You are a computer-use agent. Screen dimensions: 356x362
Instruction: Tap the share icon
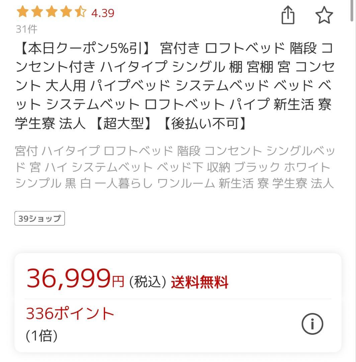(x=288, y=15)
